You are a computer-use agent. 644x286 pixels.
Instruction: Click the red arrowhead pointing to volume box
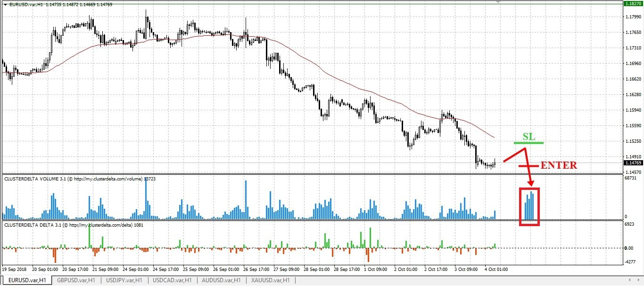[531, 182]
